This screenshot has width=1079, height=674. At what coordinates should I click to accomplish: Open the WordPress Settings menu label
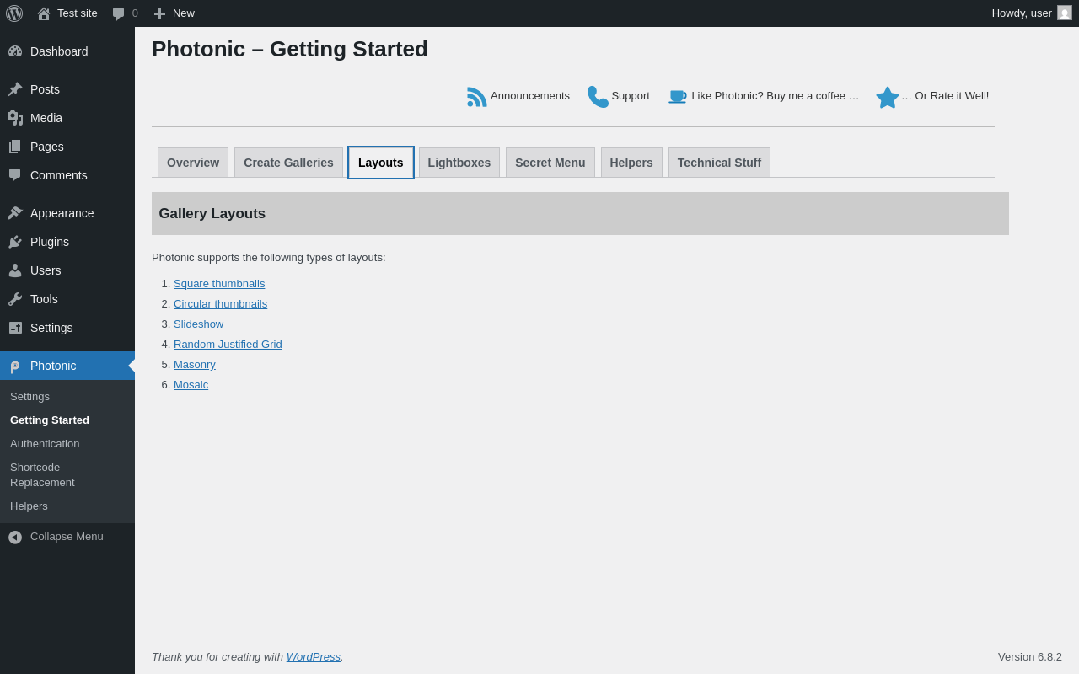tap(51, 328)
